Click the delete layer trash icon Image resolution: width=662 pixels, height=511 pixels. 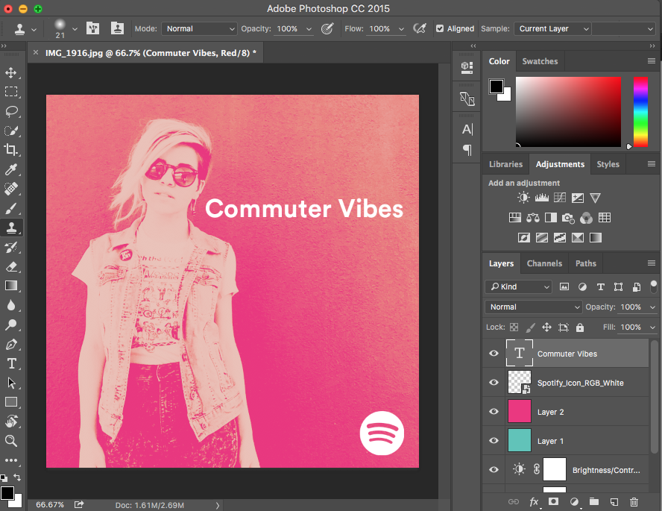634,502
